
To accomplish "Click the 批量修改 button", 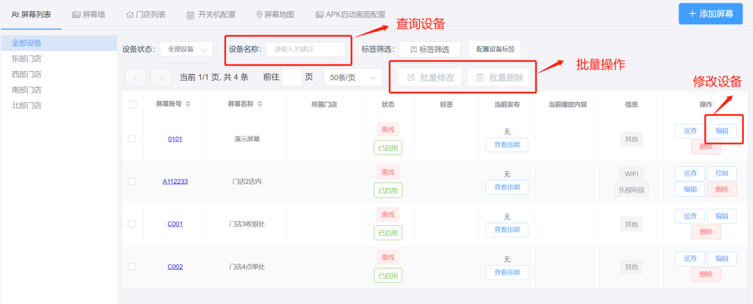I will pos(429,78).
